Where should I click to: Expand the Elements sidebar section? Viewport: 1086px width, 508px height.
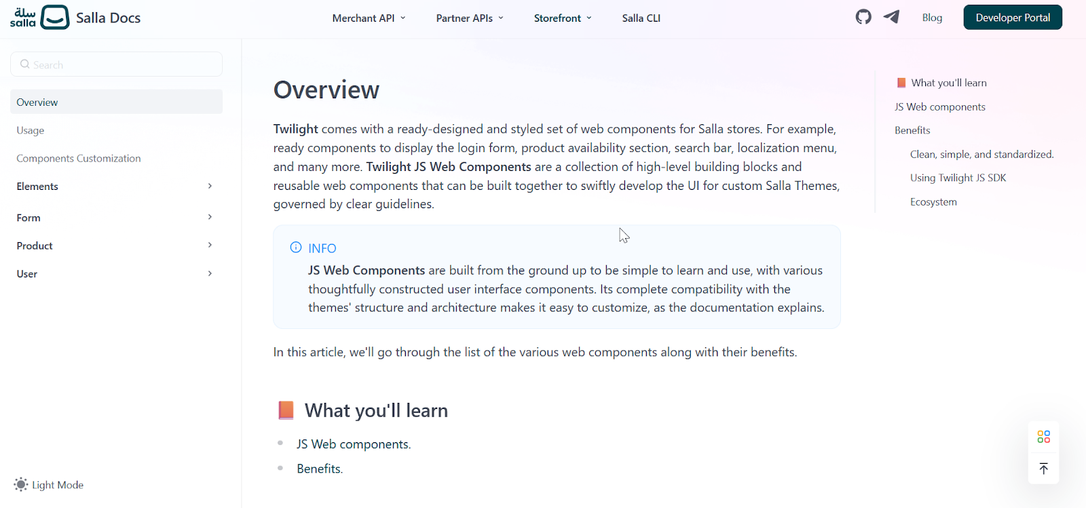(x=116, y=186)
